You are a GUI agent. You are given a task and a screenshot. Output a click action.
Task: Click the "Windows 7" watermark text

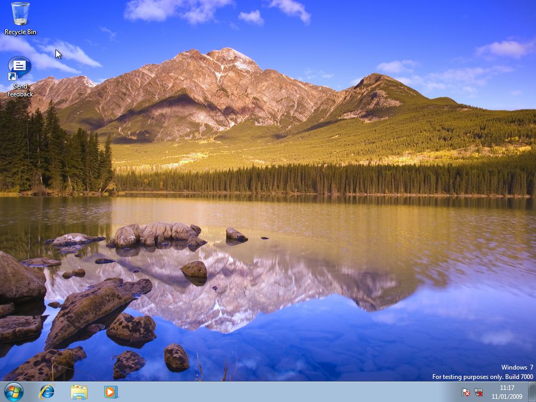pyautogui.click(x=517, y=367)
